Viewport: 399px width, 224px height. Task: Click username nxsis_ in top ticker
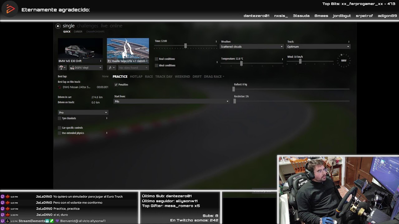281,16
